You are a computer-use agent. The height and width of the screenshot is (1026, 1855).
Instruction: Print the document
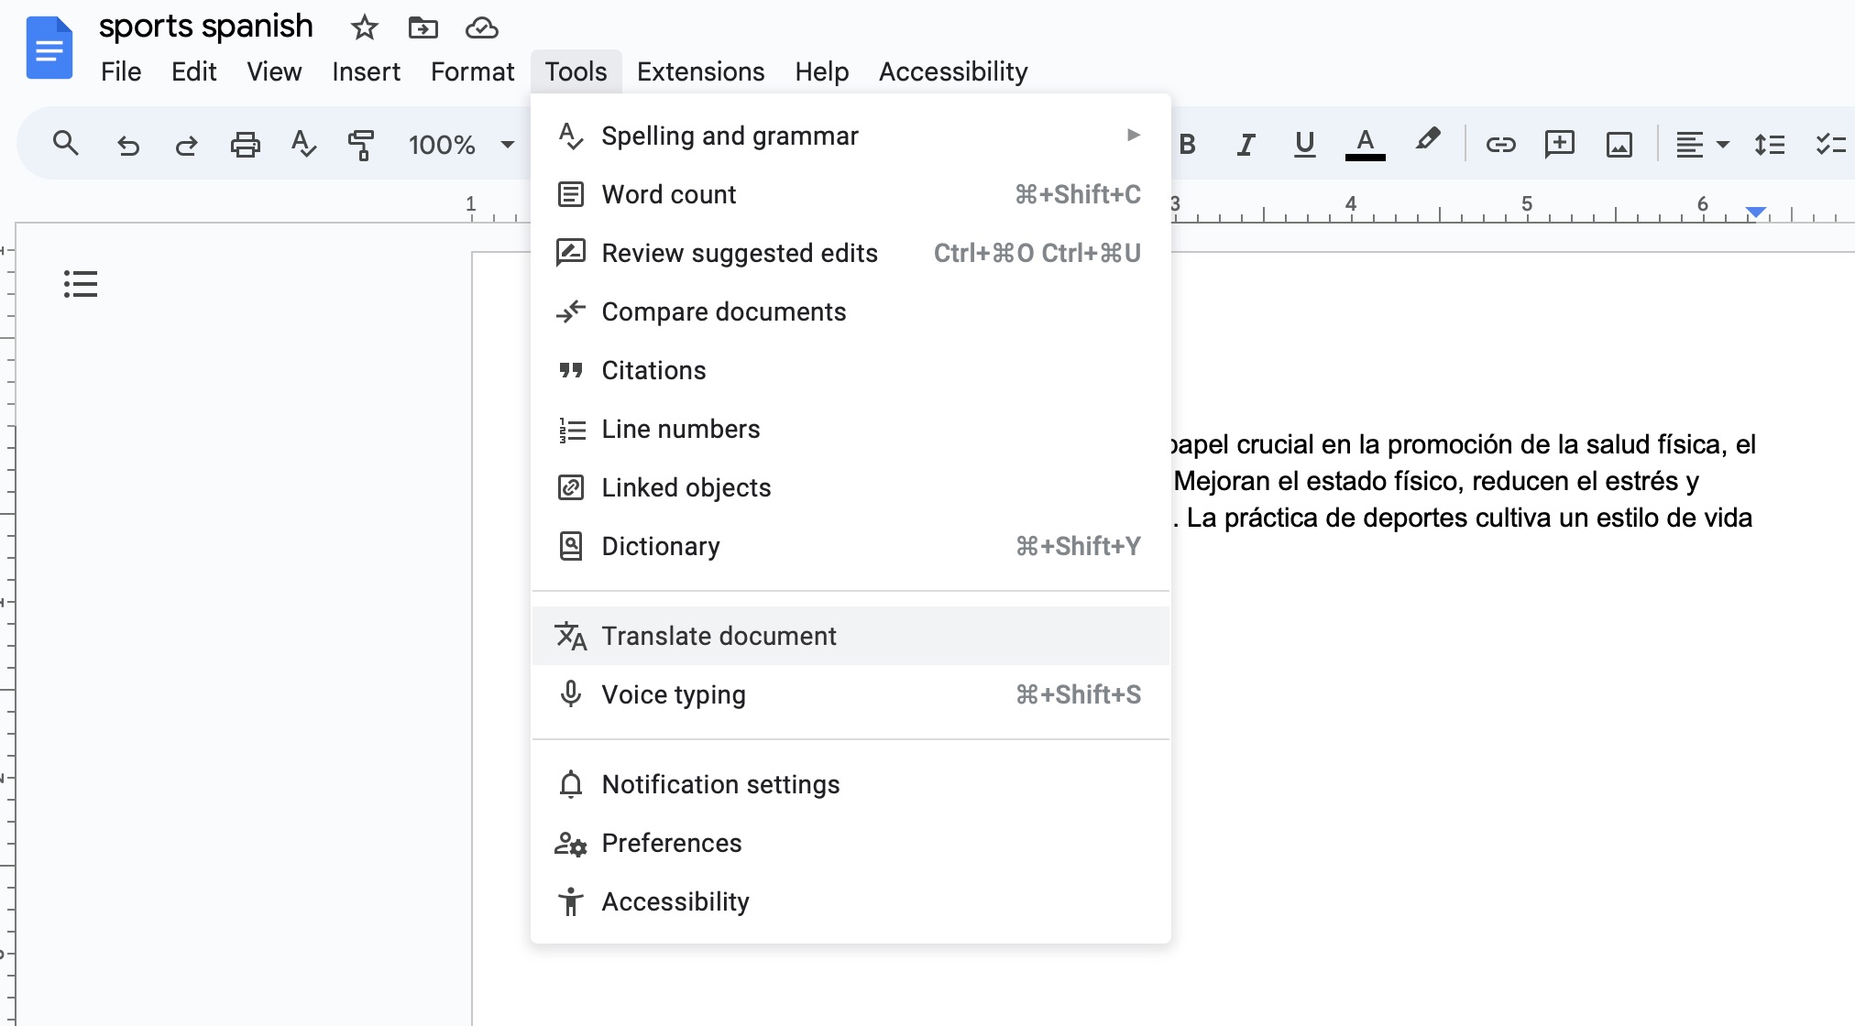tap(245, 145)
